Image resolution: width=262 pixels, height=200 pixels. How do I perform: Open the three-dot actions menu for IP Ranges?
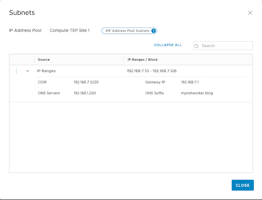(x=16, y=71)
